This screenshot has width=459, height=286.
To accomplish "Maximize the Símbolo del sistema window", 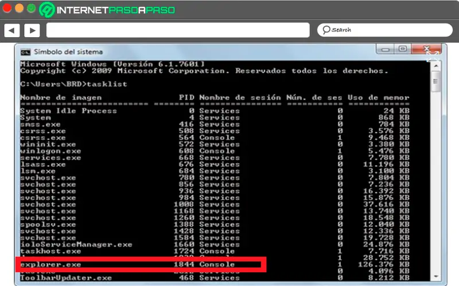I will coord(403,49).
